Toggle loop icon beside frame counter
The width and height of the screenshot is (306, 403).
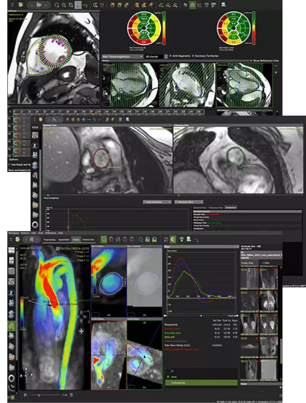pyautogui.click(x=72, y=395)
